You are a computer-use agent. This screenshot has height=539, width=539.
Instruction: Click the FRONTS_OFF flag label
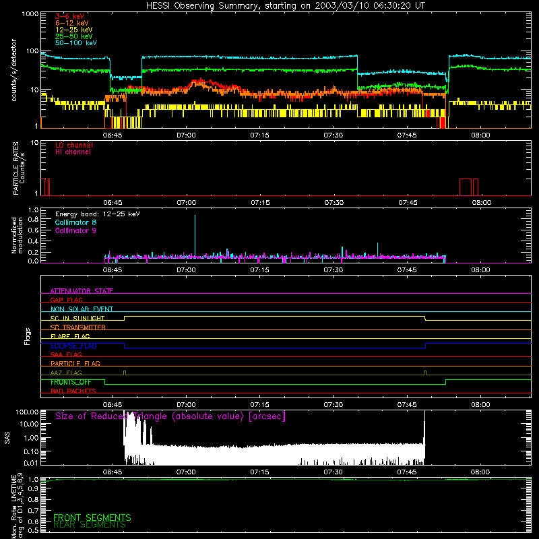tap(71, 382)
